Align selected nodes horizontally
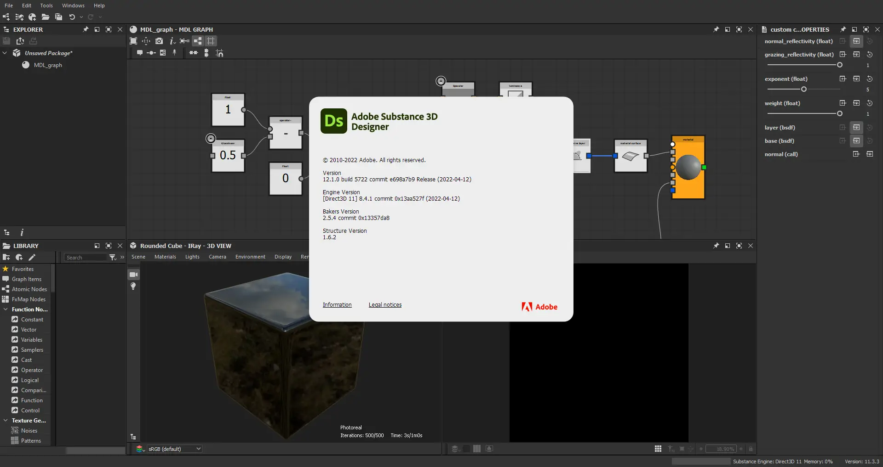This screenshot has width=883, height=467. point(194,53)
